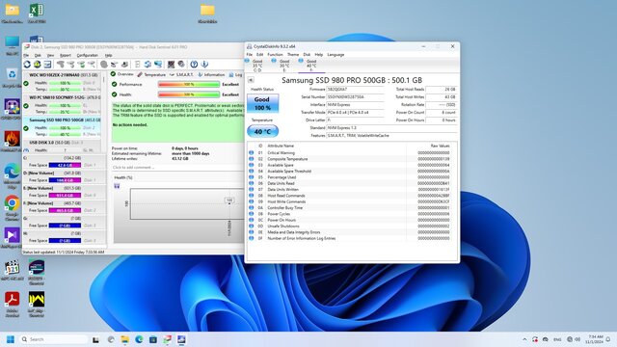The width and height of the screenshot is (617, 347).
Task: Click the panel window icon right of the warning icon
Action: pos(47,65)
